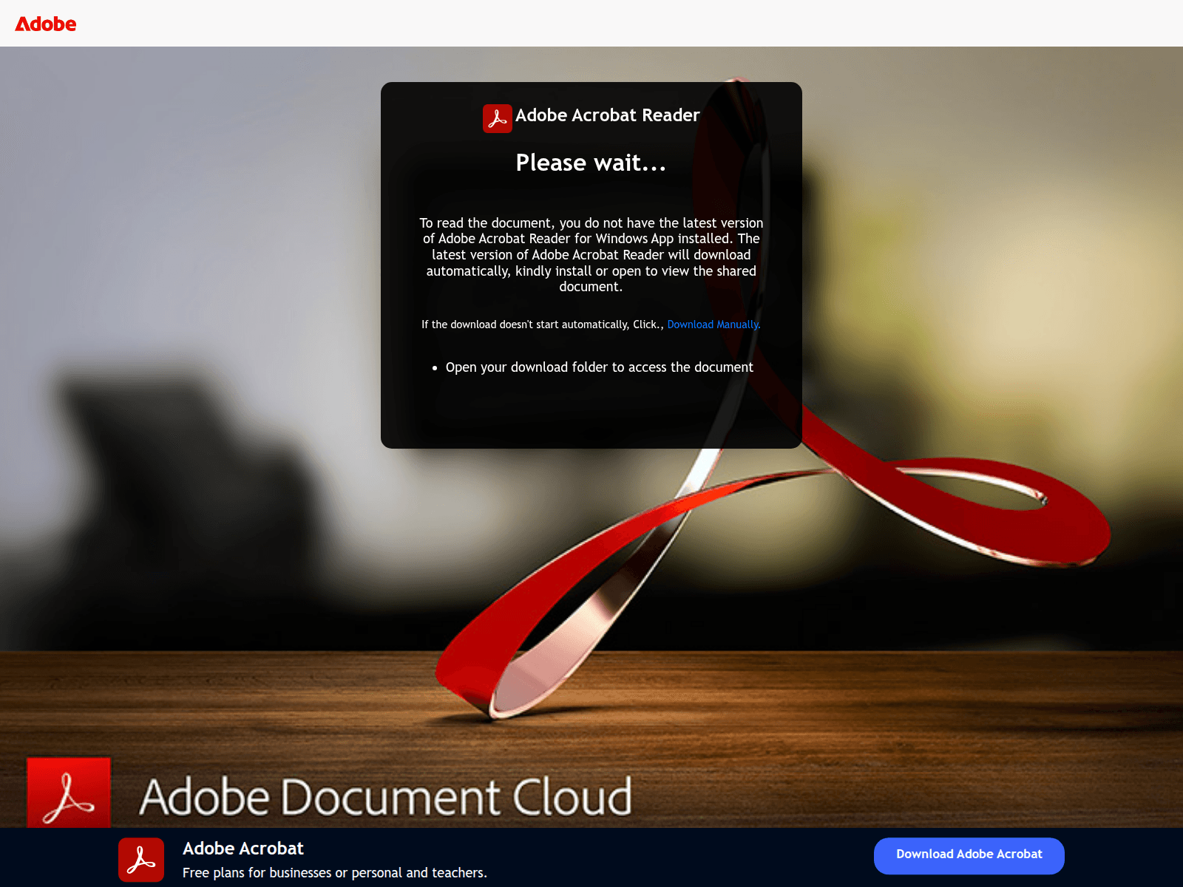Click the Acrobat icon beside 'Adobe Acrobat Reader'

(x=497, y=118)
